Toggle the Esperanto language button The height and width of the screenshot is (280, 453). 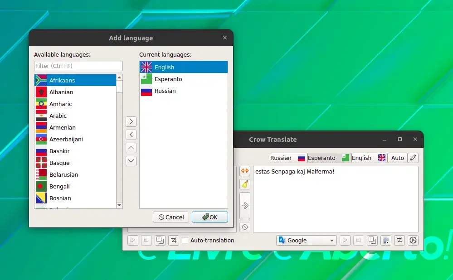coord(329,158)
